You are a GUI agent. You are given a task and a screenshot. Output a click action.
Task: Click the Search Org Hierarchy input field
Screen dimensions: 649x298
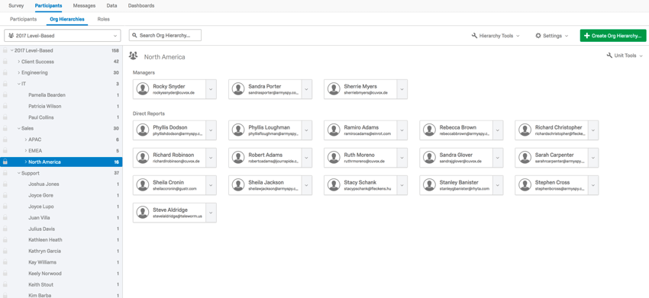165,36
